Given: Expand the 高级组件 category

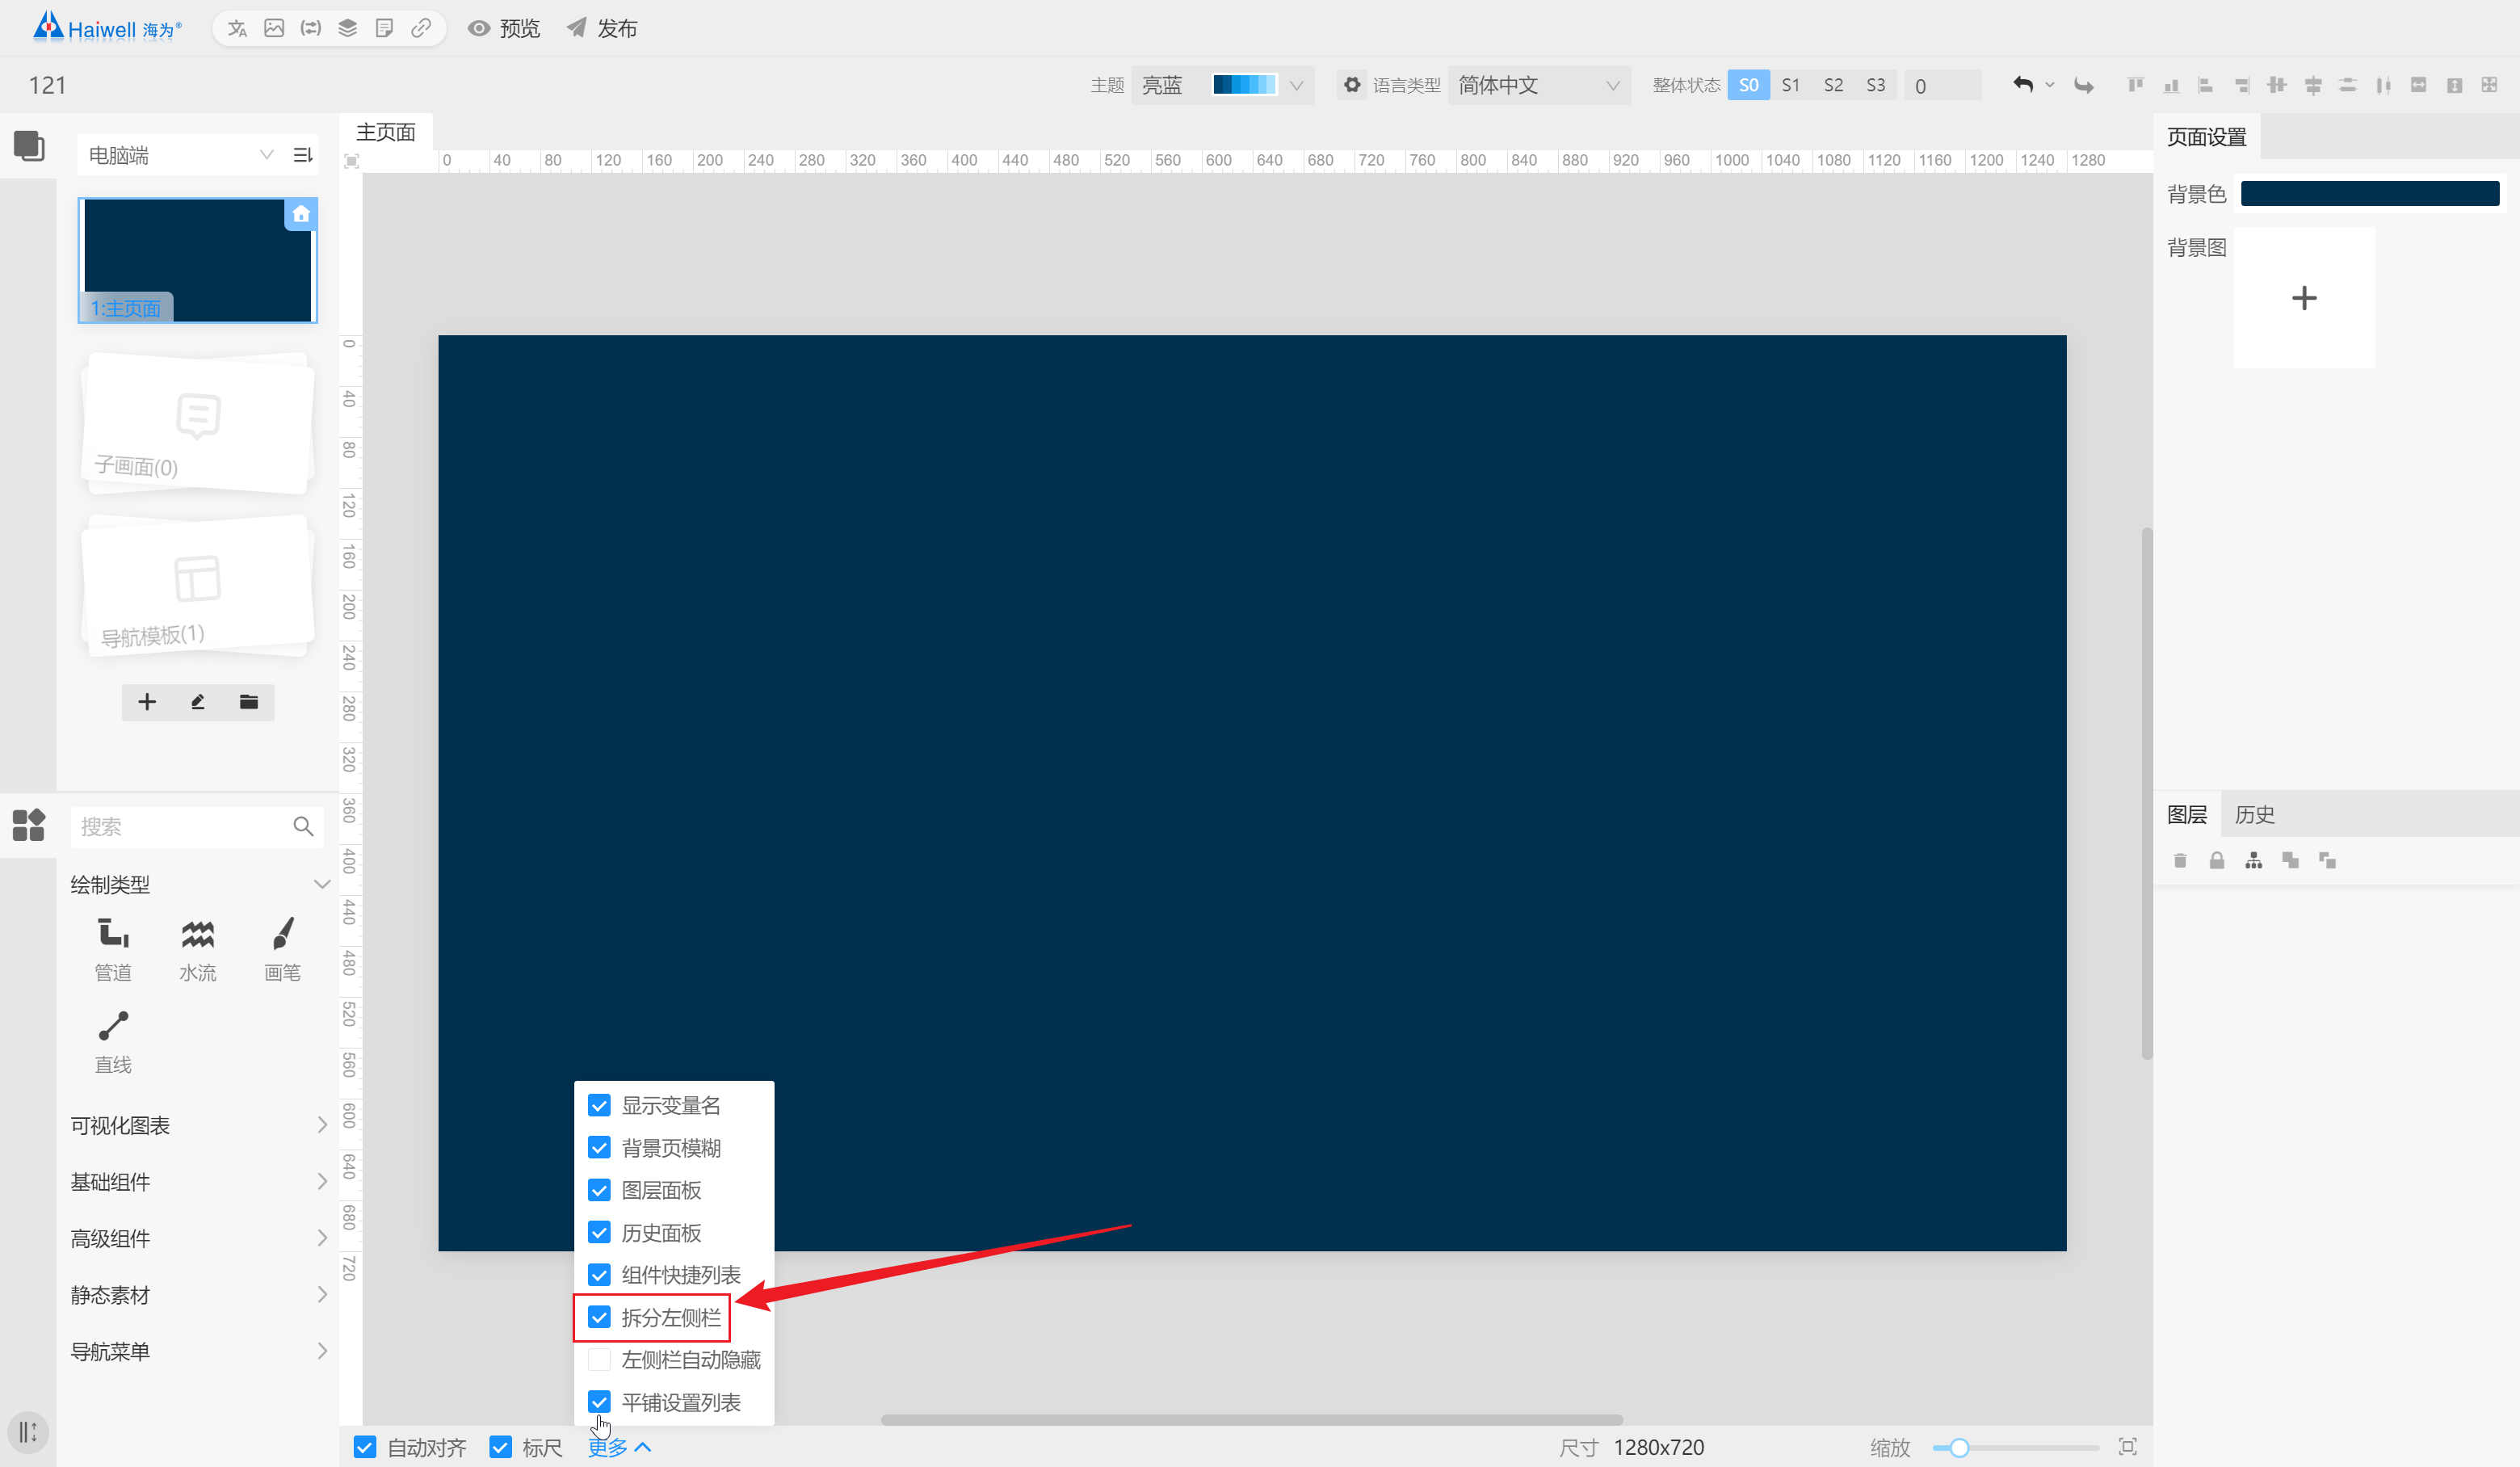Looking at the screenshot, I should tap(322, 1238).
